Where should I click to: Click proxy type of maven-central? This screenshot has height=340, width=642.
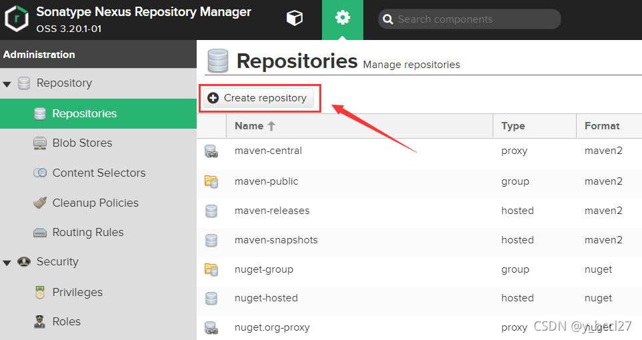point(514,151)
